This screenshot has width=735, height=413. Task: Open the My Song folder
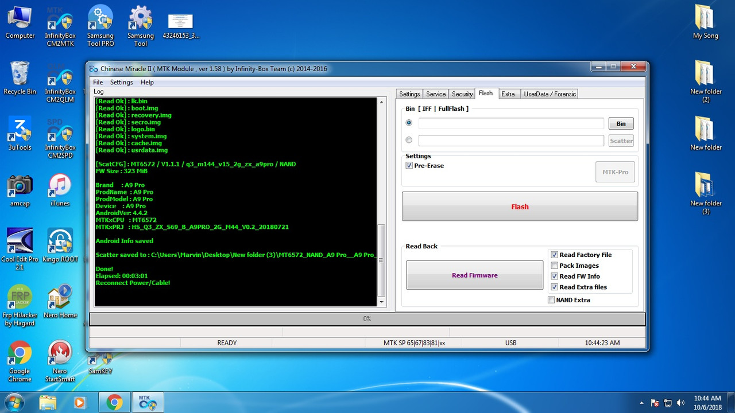[x=706, y=23]
